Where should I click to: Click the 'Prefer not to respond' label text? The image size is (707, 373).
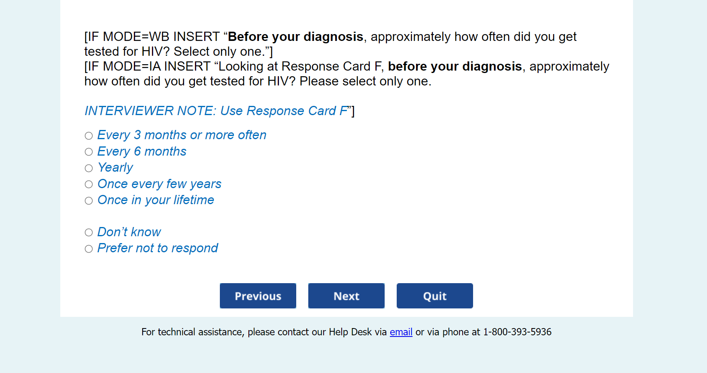158,248
